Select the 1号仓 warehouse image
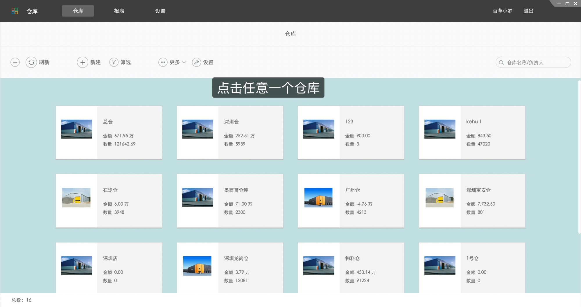The image size is (581, 307). 440,266
